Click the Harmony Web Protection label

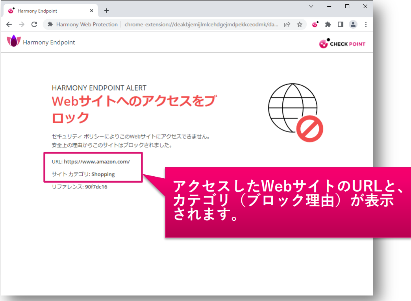pyautogui.click(x=87, y=25)
